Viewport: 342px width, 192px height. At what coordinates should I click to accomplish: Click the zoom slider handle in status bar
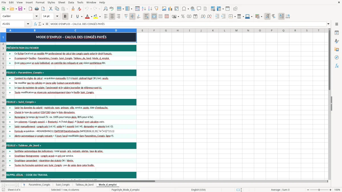pyautogui.click(x=319, y=190)
